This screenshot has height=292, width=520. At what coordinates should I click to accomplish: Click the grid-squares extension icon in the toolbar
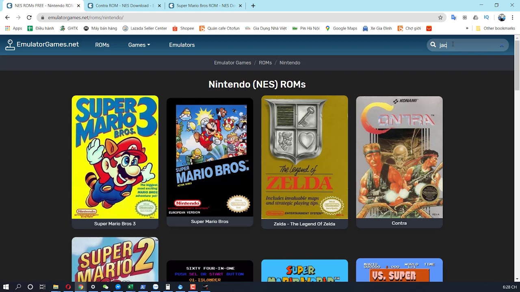coord(465,17)
